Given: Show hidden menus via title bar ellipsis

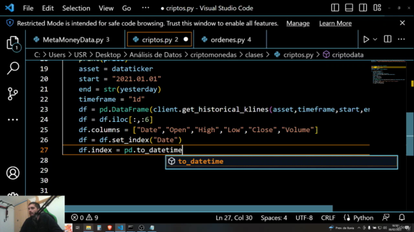Looking at the screenshot, I should tap(146, 8).
